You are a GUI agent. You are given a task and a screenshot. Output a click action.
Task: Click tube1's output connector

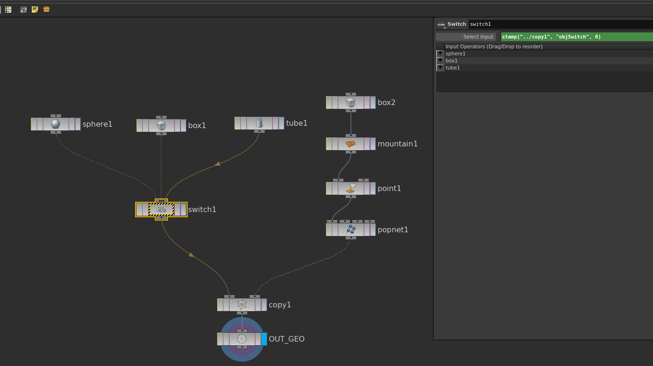[259, 131]
